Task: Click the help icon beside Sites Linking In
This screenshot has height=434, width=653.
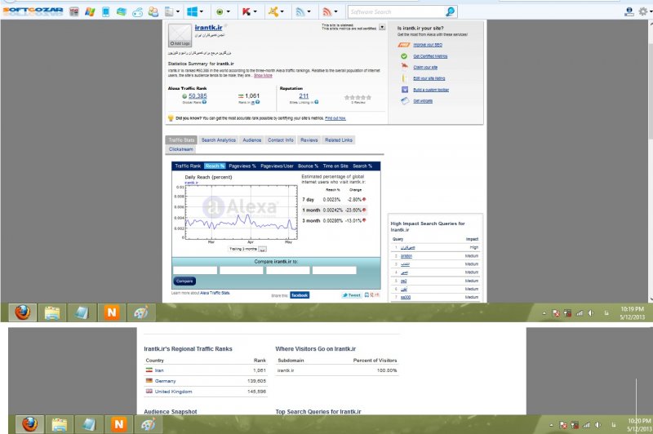Action: 317,102
